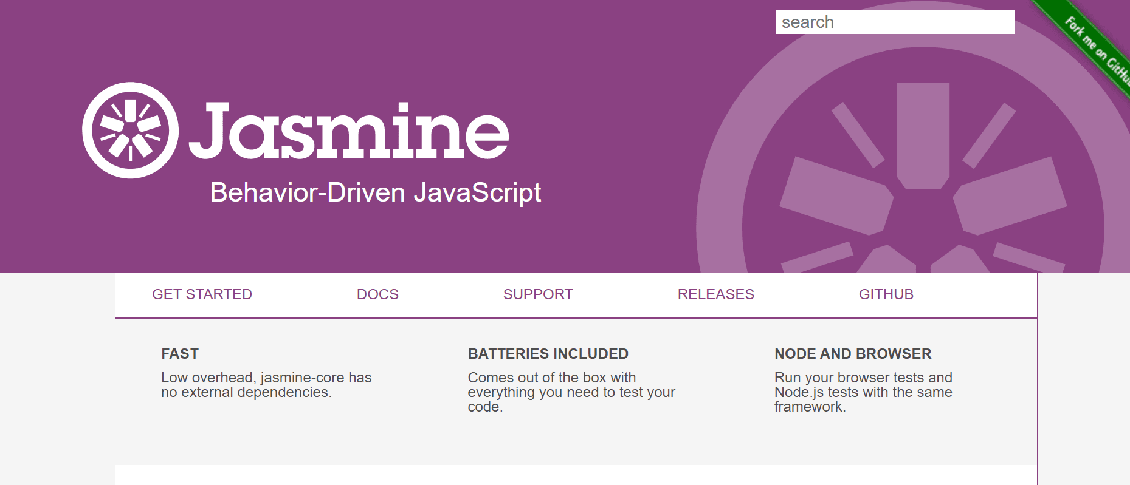Click the 'Run your browser tests' paragraph
The height and width of the screenshot is (485, 1130).
tap(863, 392)
